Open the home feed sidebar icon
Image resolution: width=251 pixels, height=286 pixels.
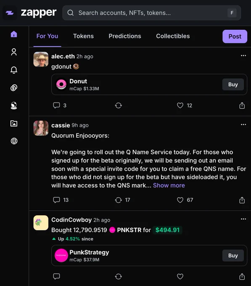(14, 34)
